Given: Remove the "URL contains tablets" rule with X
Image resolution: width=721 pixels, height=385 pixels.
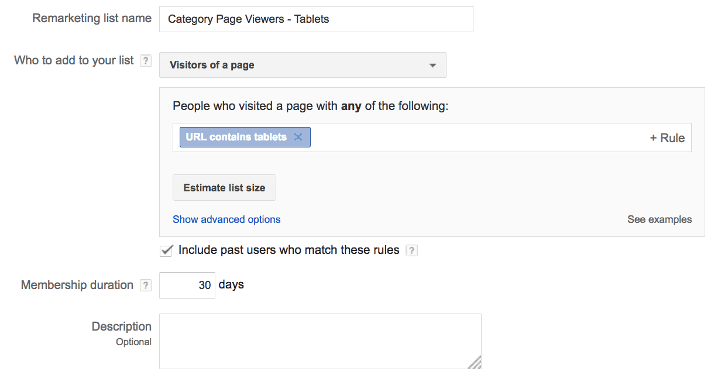Looking at the screenshot, I should 298,137.
